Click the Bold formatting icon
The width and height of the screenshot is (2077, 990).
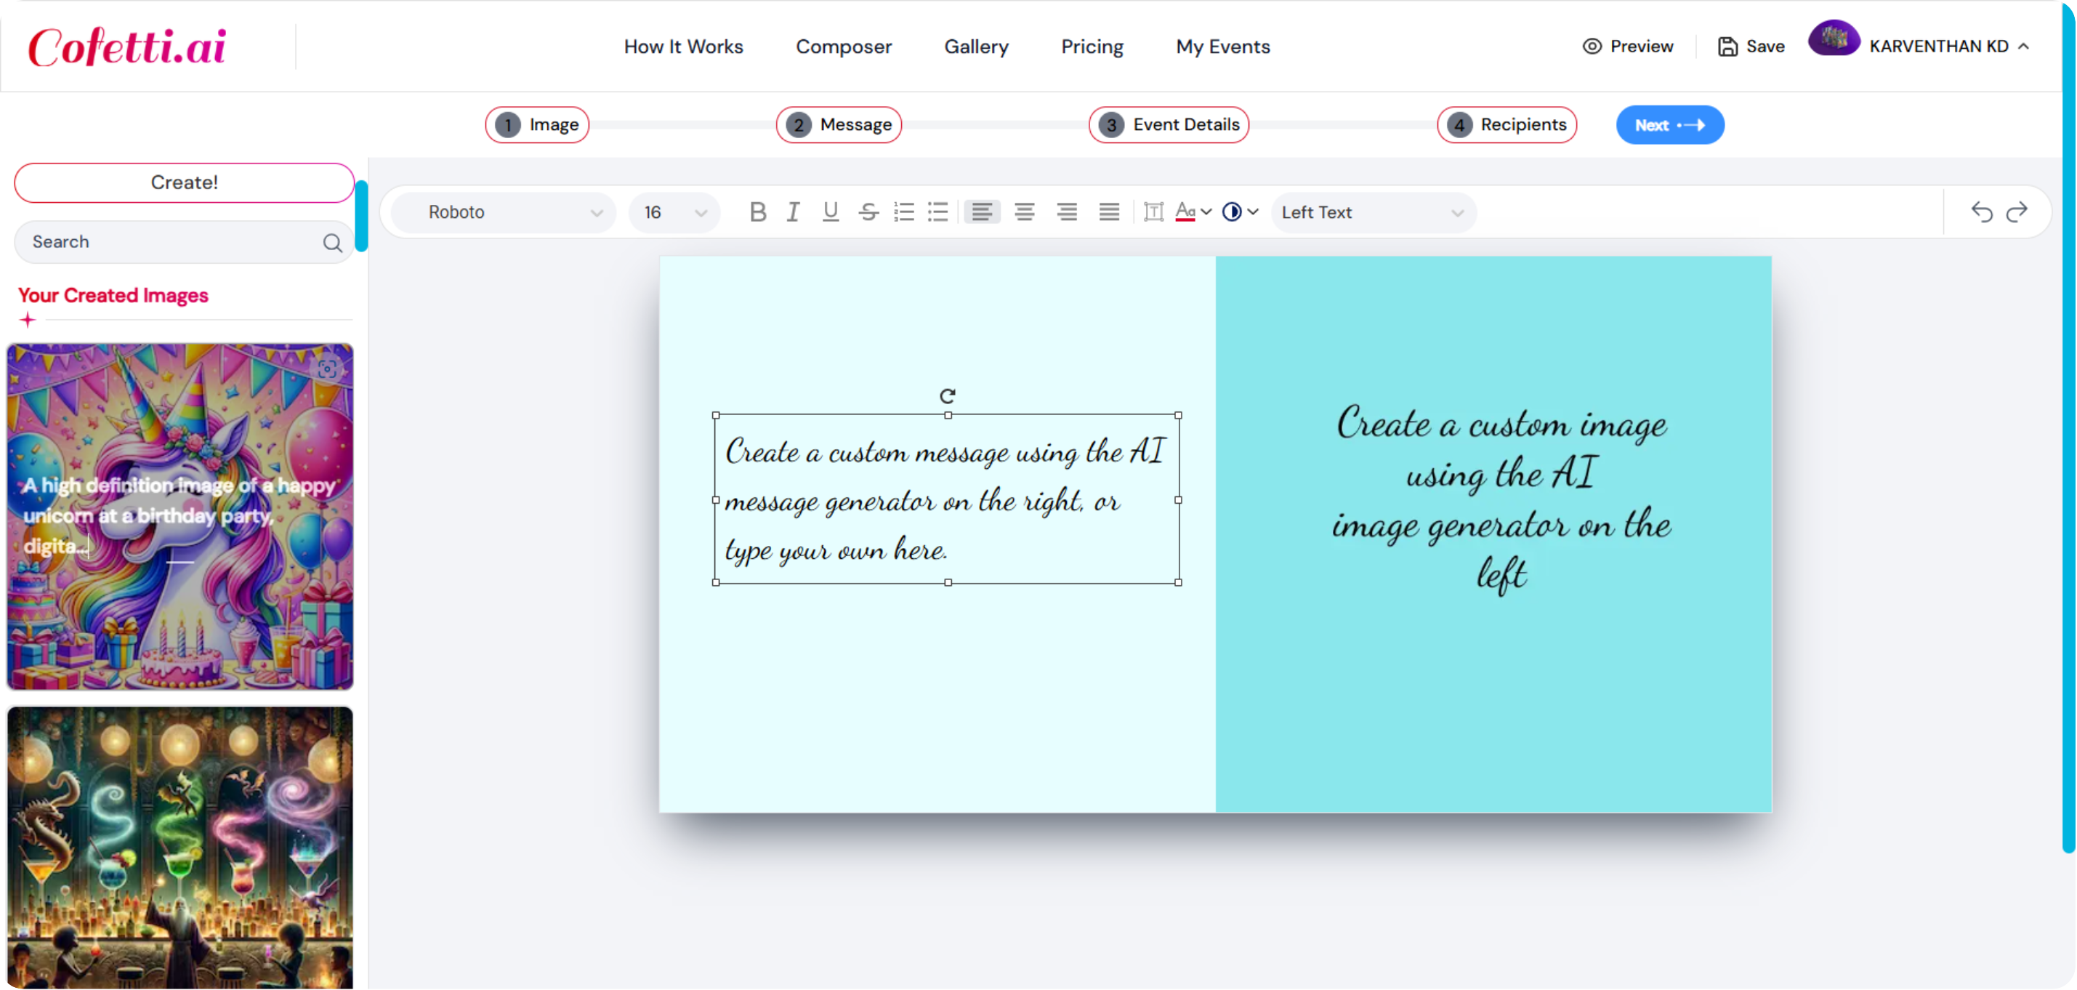755,212
